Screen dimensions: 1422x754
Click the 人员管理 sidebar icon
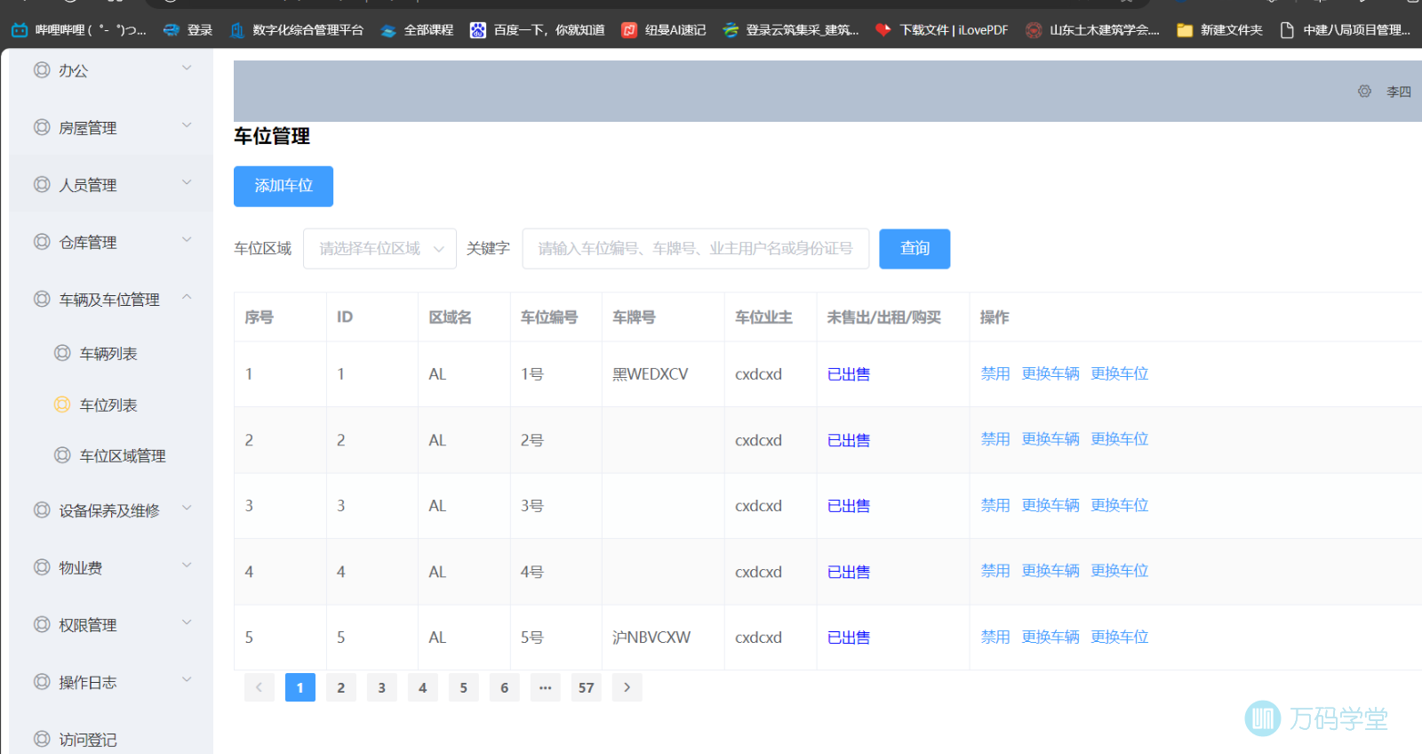pos(42,184)
